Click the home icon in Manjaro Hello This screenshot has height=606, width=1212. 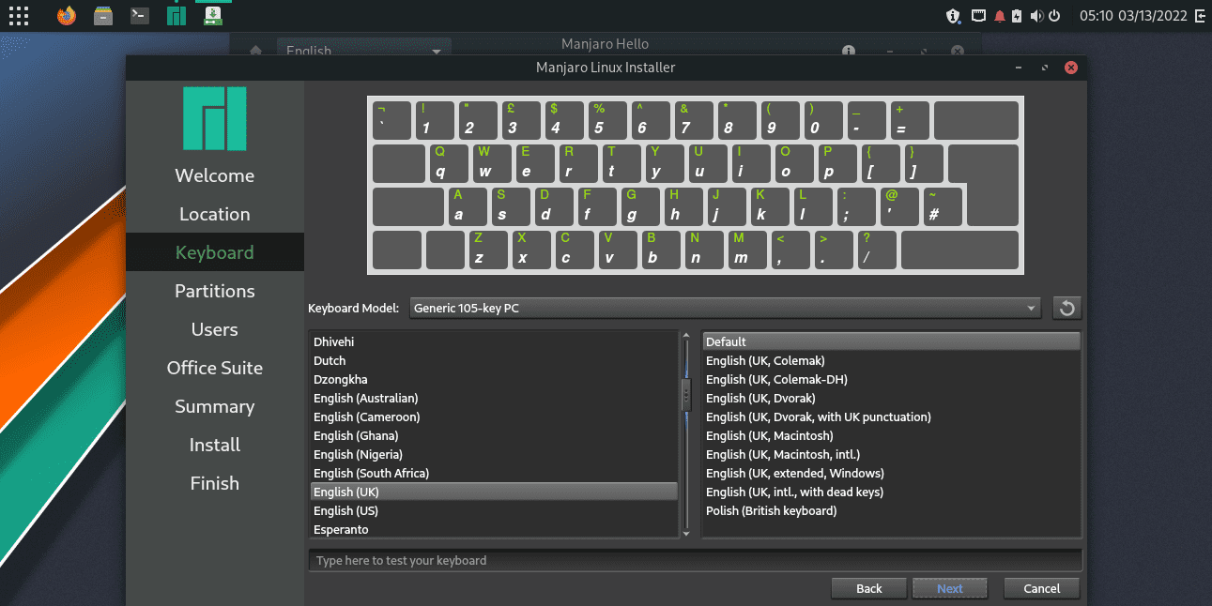coord(255,52)
